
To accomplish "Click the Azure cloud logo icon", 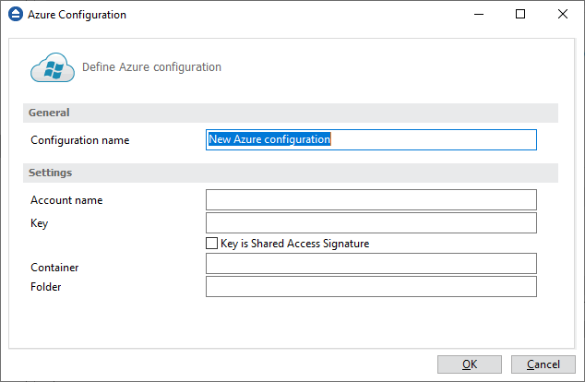I will pyautogui.click(x=53, y=67).
